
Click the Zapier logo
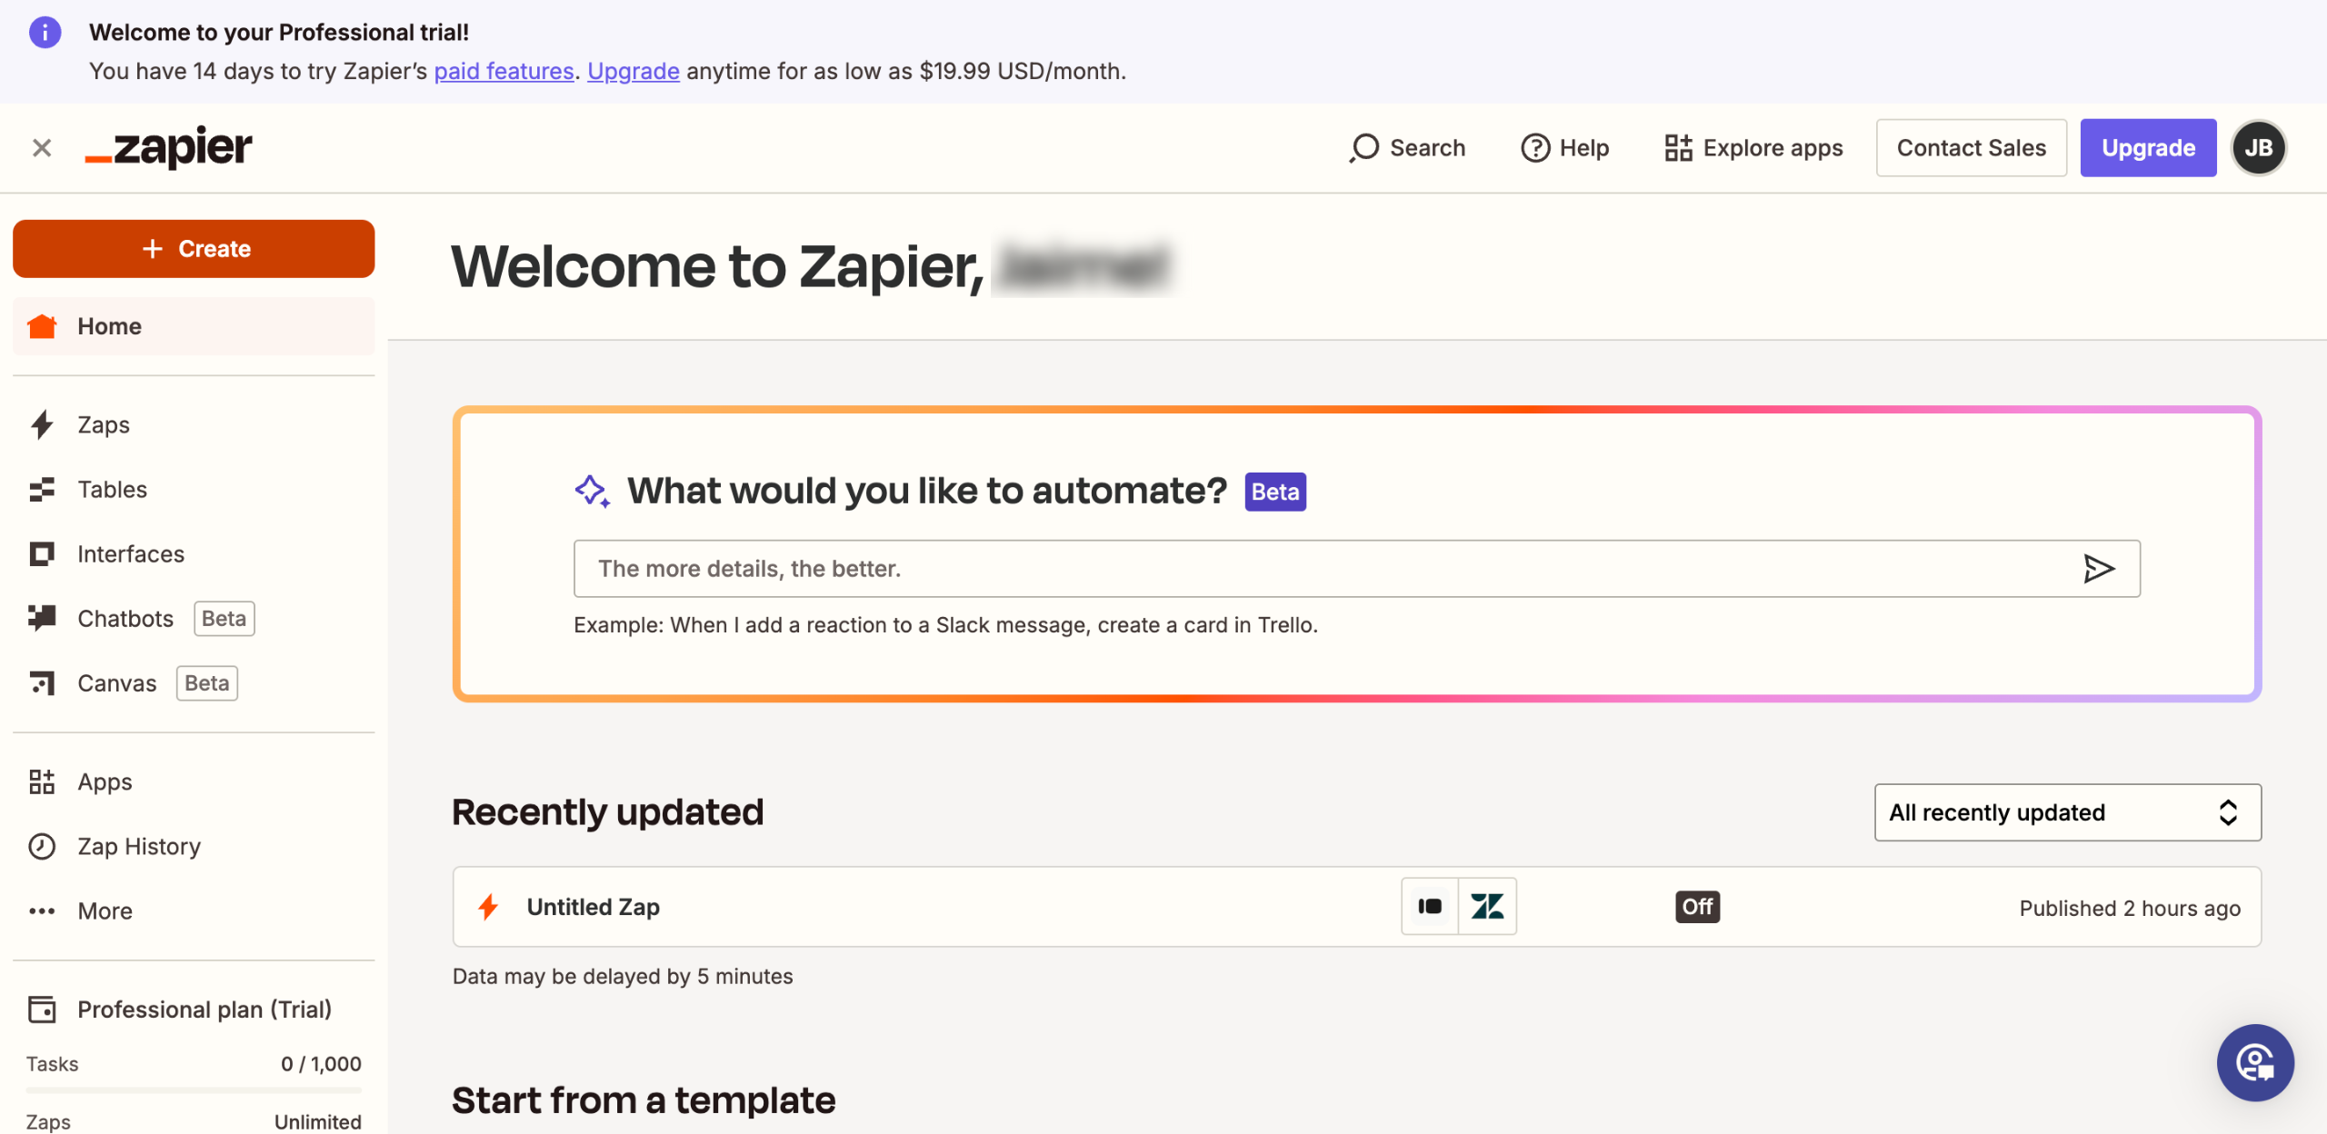(169, 148)
